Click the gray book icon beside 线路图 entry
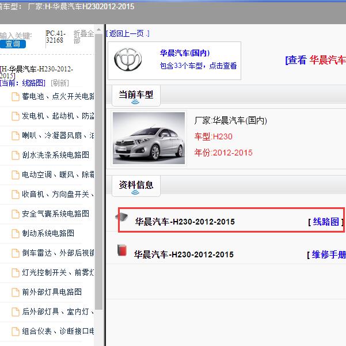346x346 pixels. (122, 216)
